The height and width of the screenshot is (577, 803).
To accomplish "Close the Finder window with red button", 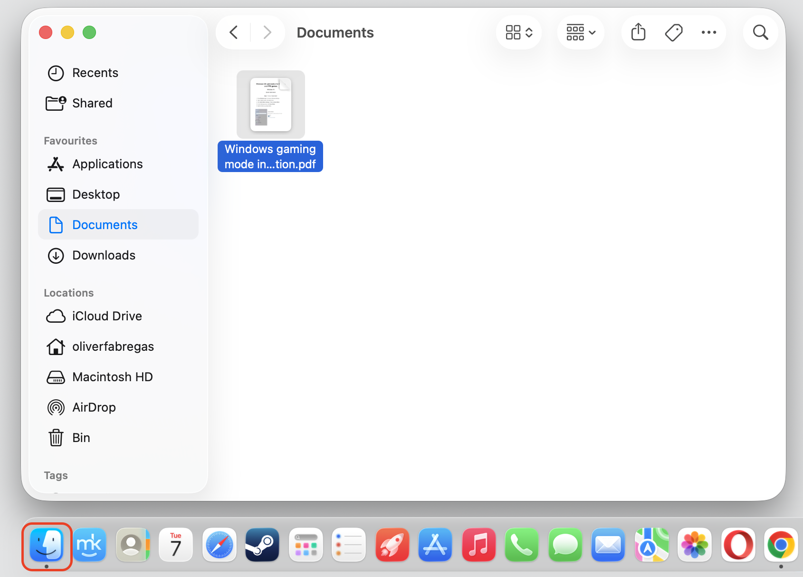I will 46,32.
